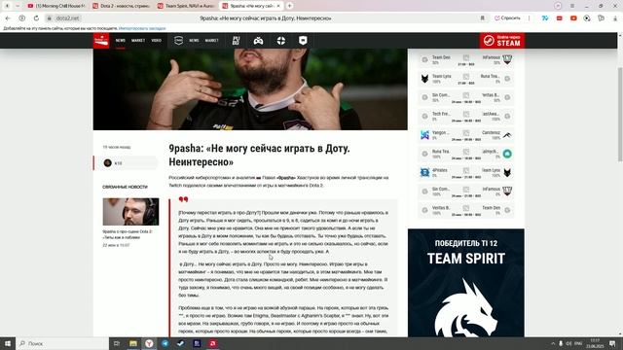Viewport: 623px width, 350px height.
Task: Click the volume tray icon
Action: coord(568,343)
